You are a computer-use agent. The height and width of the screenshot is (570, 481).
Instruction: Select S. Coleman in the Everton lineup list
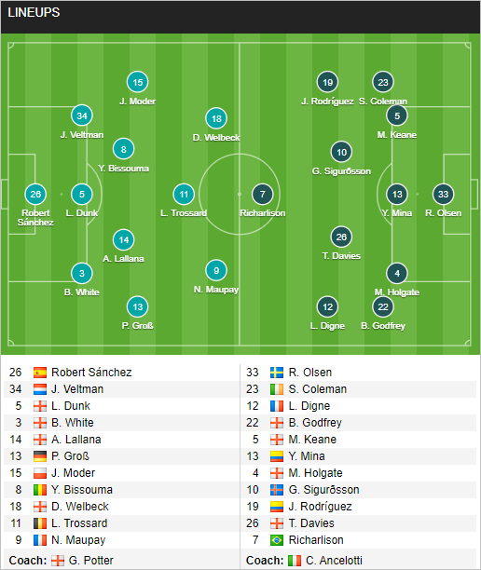coord(317,389)
